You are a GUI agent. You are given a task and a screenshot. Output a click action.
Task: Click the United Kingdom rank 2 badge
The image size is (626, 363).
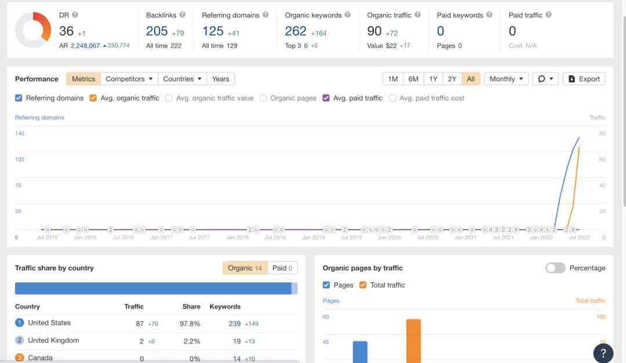tap(20, 340)
